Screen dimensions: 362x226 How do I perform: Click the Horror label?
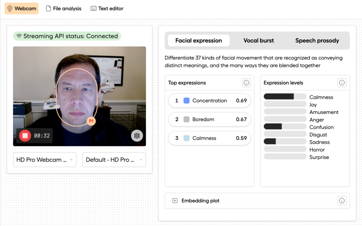(x=317, y=150)
